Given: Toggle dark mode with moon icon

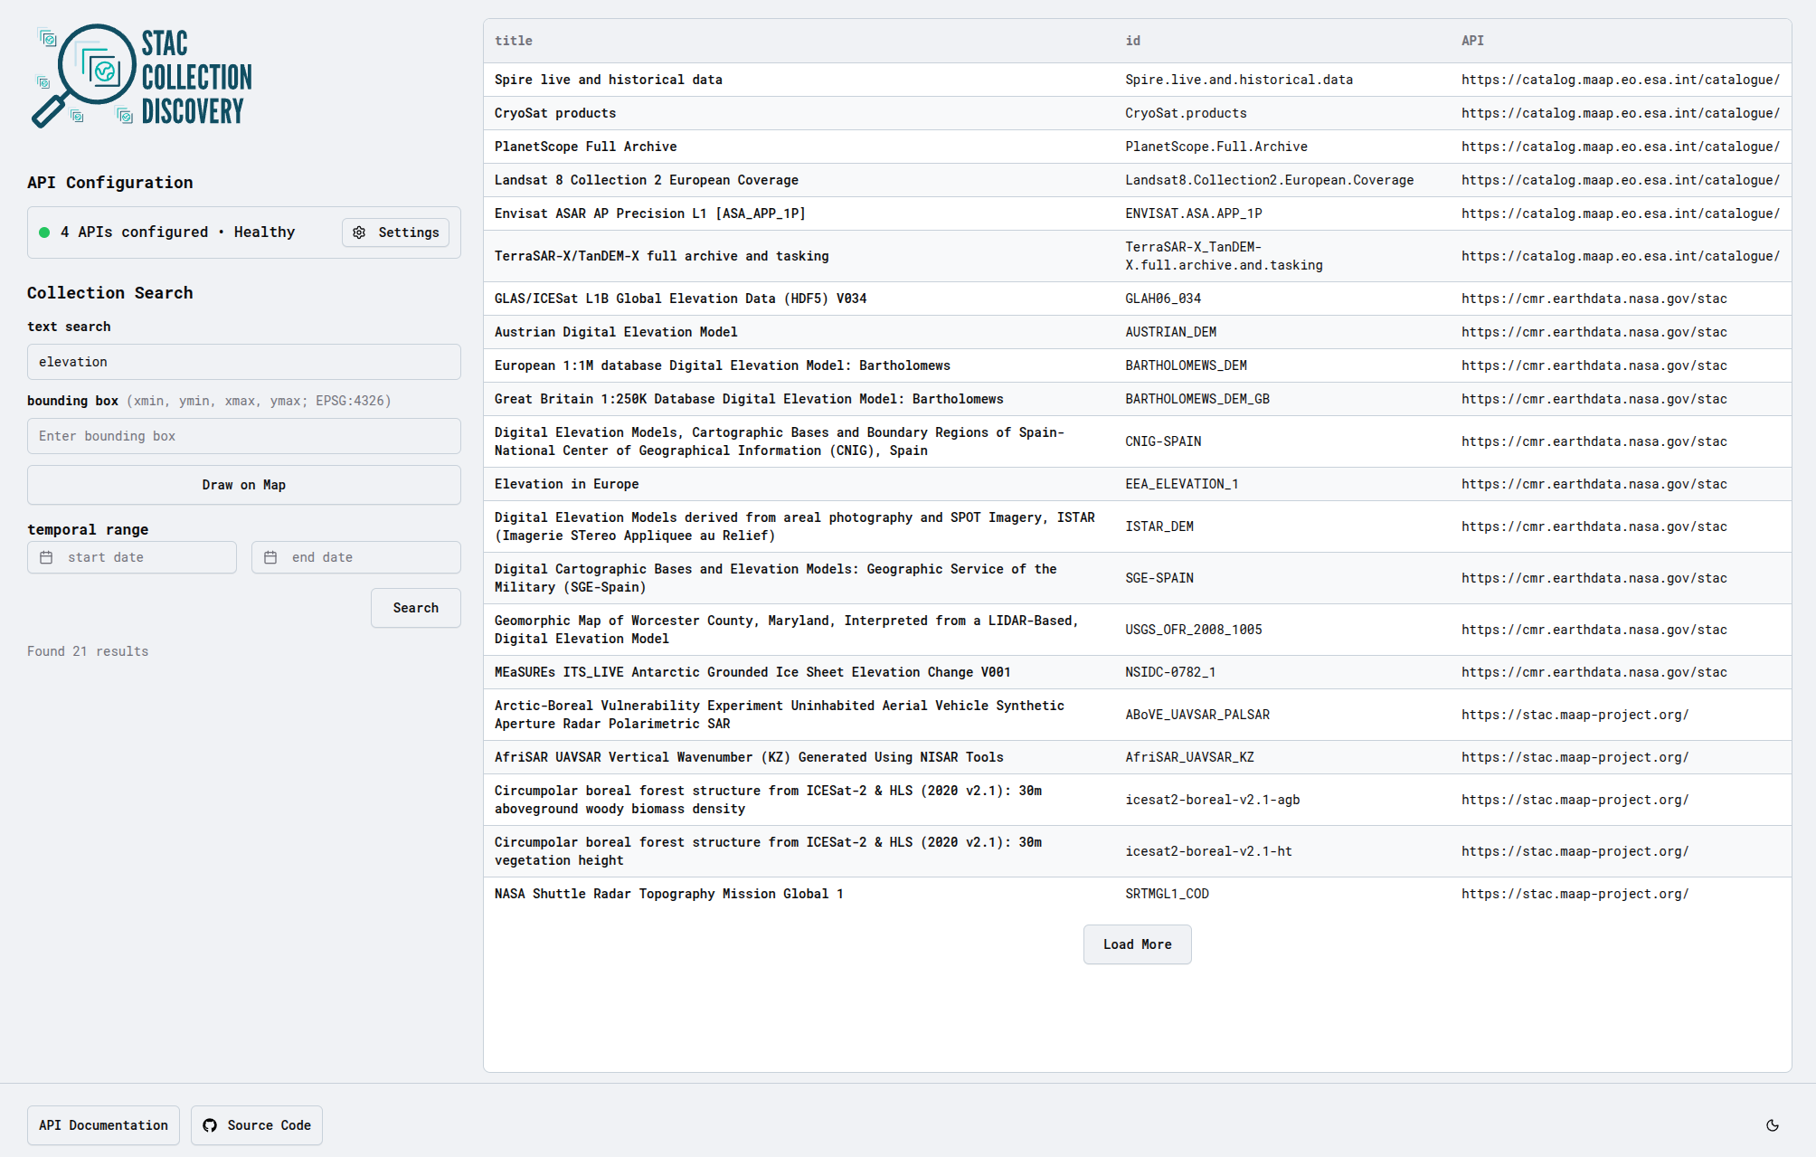Looking at the screenshot, I should tap(1773, 1125).
